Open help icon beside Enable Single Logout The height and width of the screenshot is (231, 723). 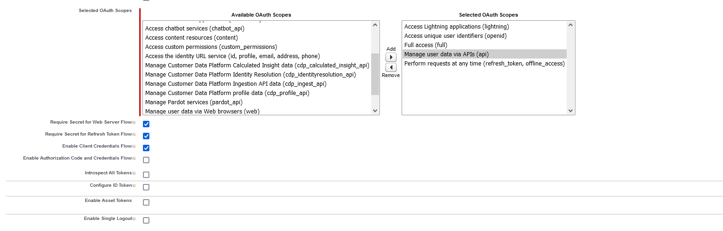pos(134,219)
